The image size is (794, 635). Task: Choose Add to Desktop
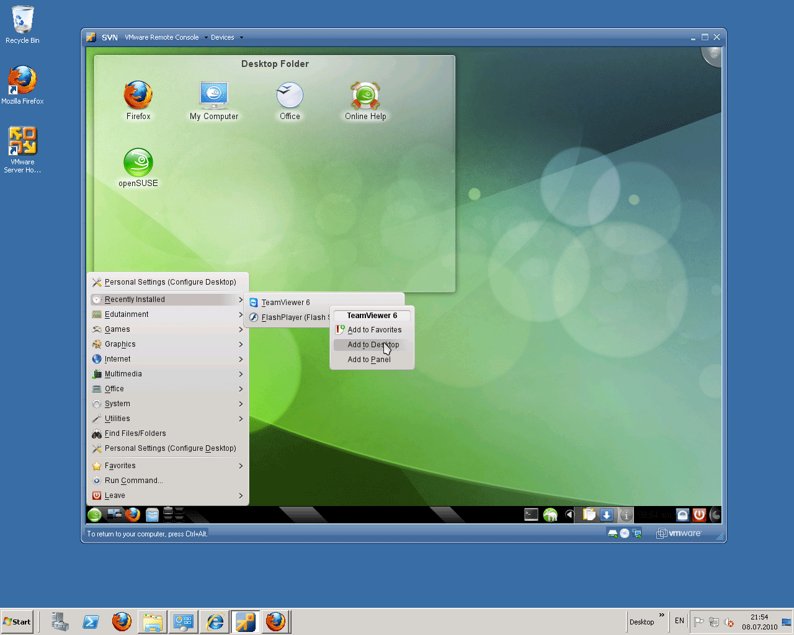[372, 345]
